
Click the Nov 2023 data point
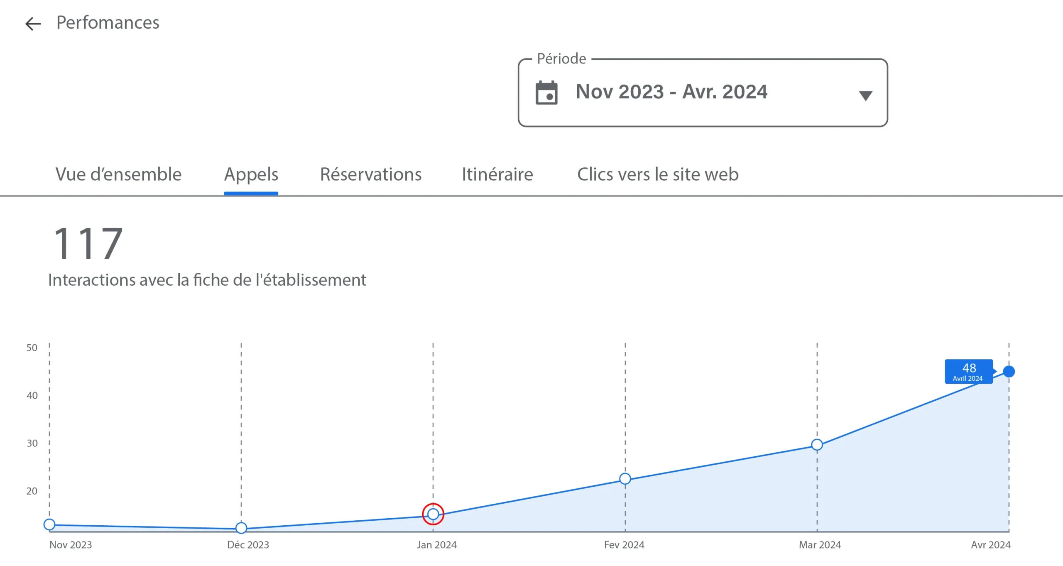coord(49,524)
